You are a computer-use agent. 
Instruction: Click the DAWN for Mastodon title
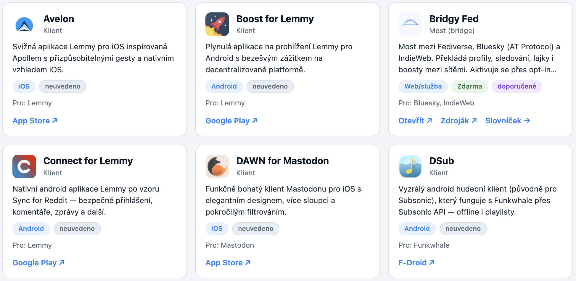[282, 161]
